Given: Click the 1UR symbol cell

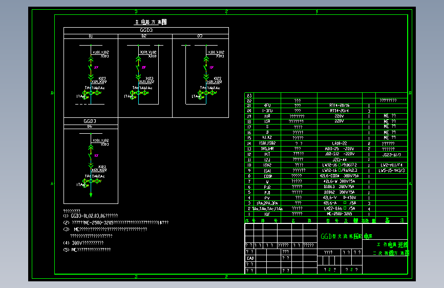Looking at the screenshot, I should tap(267, 116).
